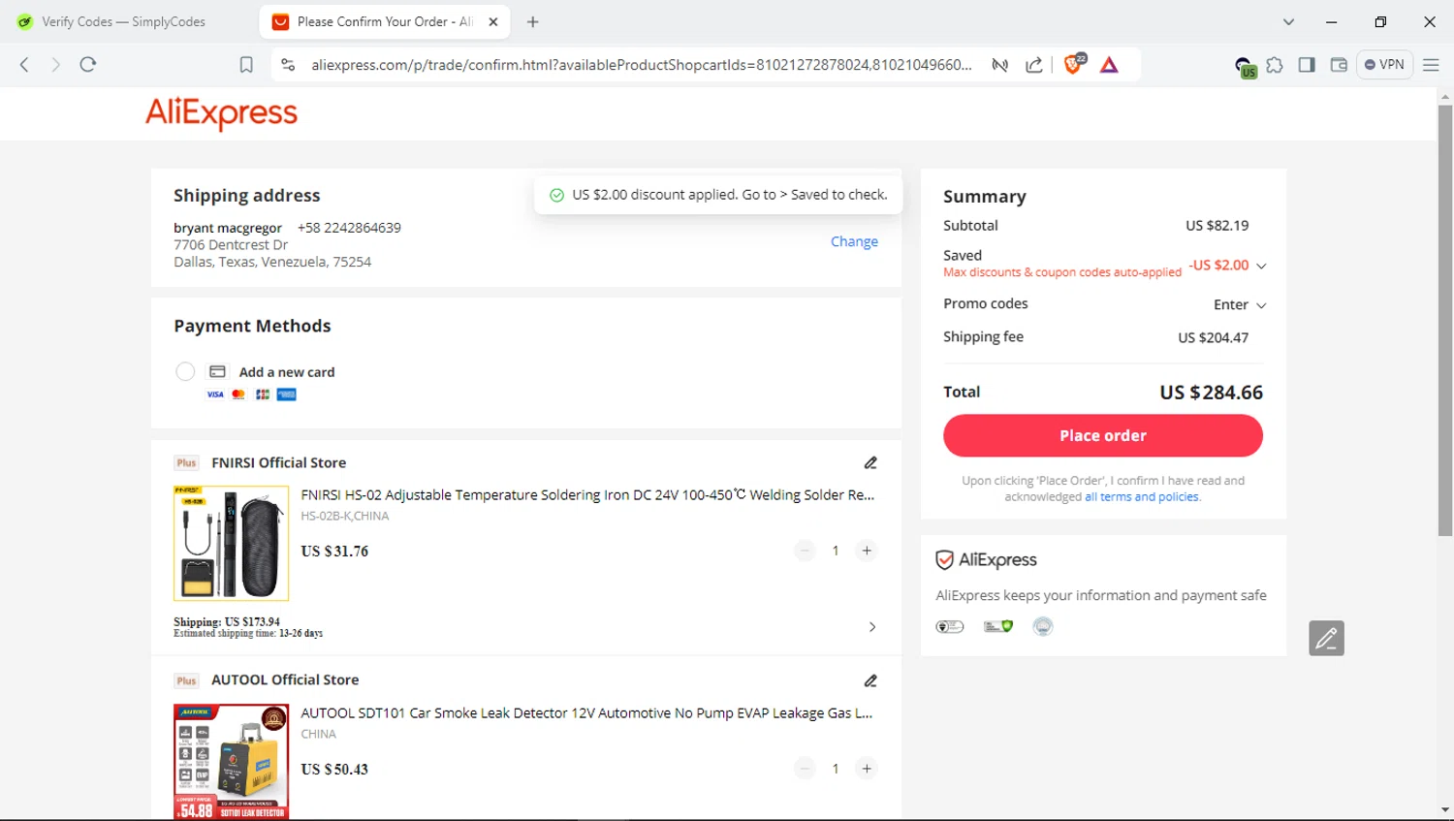This screenshot has width=1454, height=821.
Task: Open FNIRSI HS-02 soldering iron product title
Action: tap(587, 494)
